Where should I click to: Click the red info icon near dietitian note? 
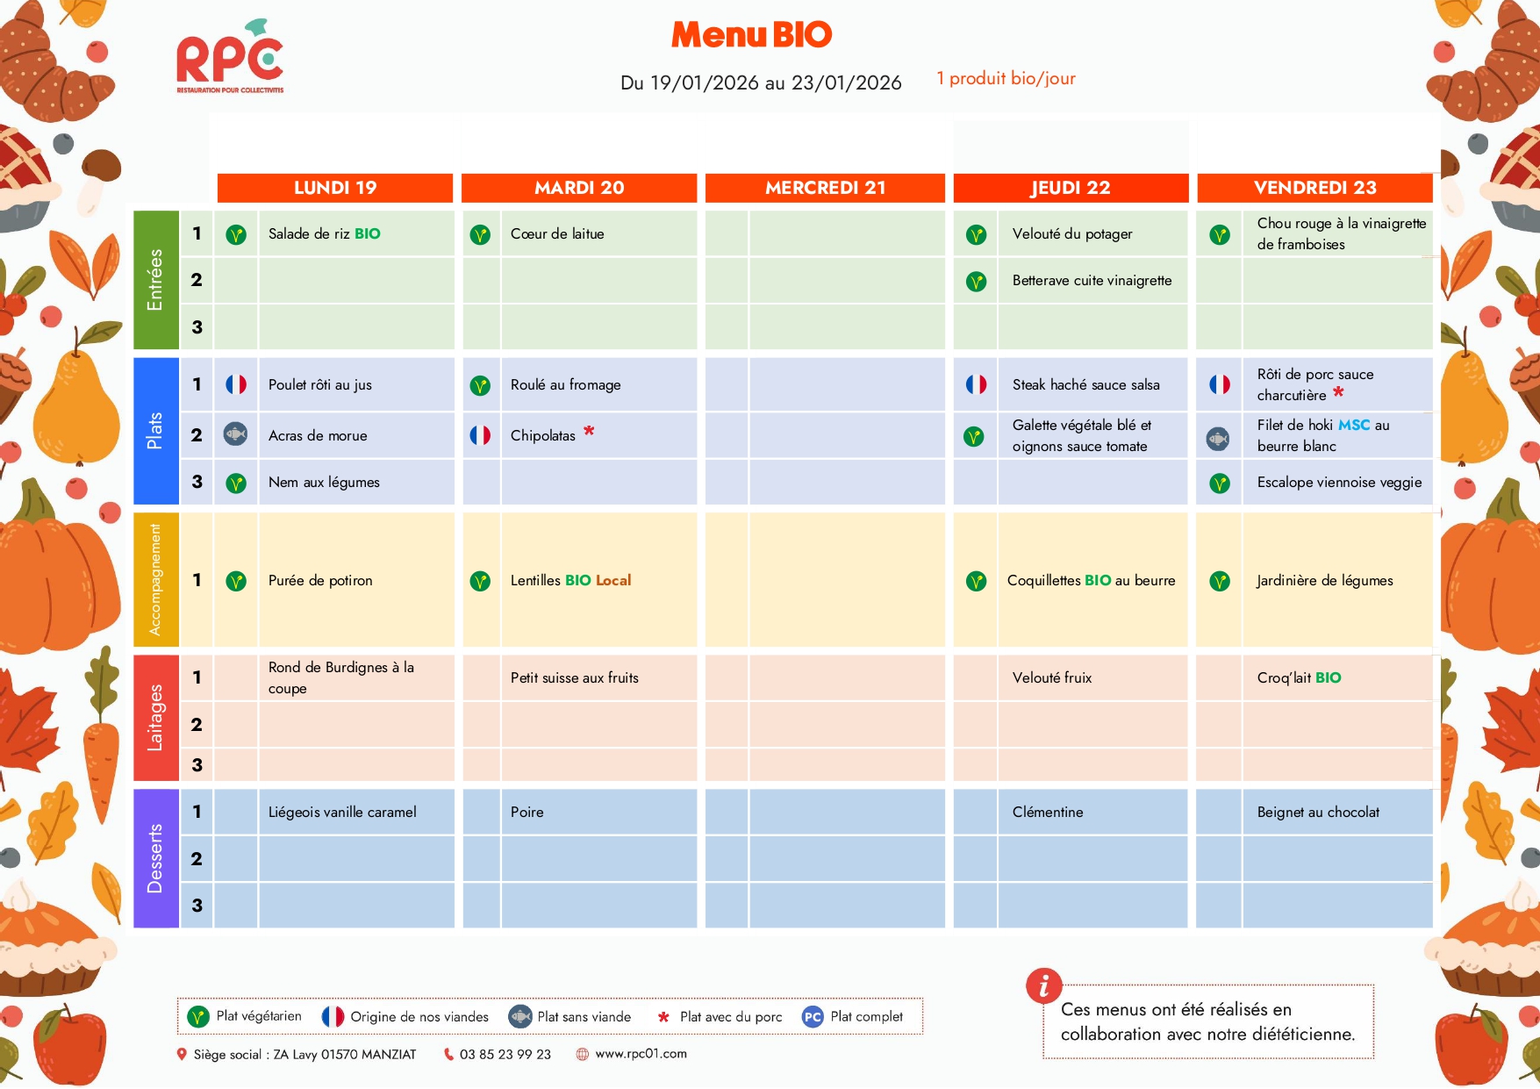click(1043, 986)
